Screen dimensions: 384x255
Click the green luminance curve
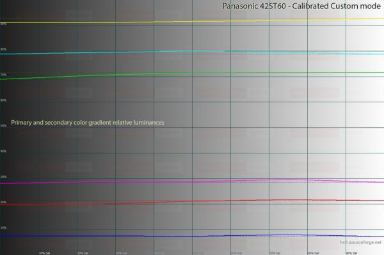pos(192,73)
